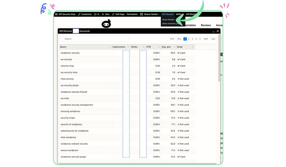Expand the Beaver Builder dropdown arrow
Screen dimensions: 286x167
coord(159,14)
